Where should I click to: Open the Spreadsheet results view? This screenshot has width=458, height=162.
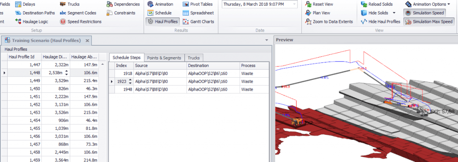(x=198, y=13)
